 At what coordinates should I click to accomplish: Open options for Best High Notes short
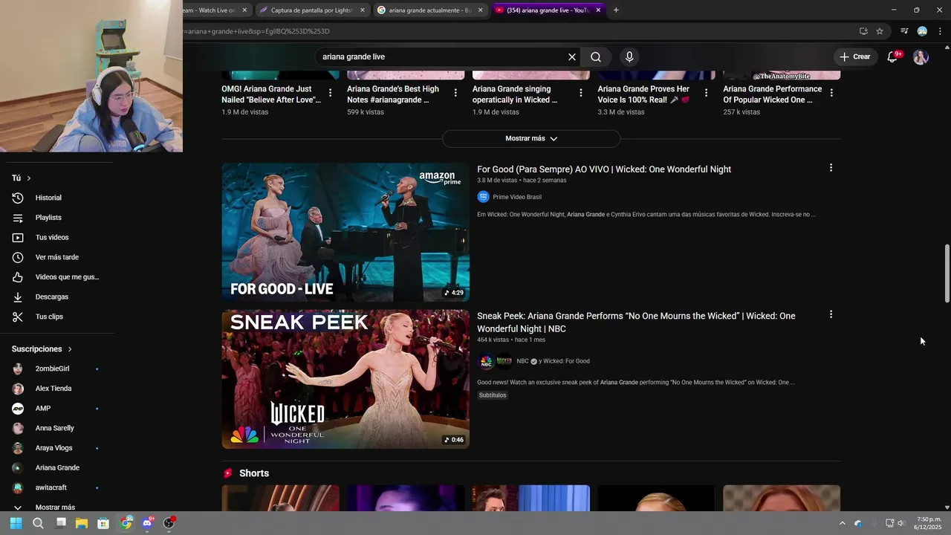(x=455, y=93)
